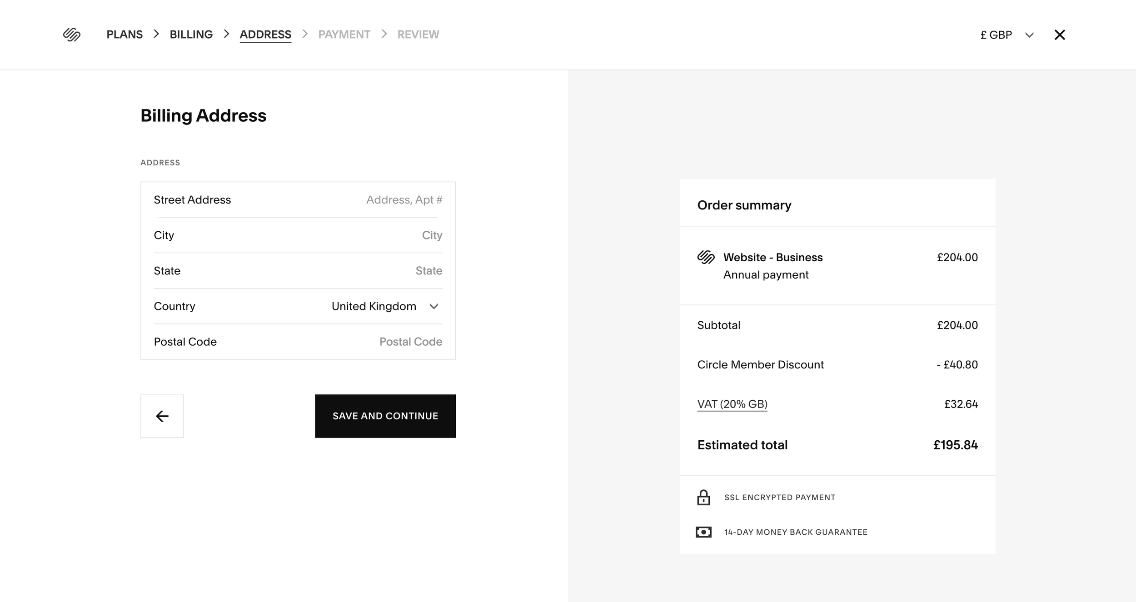Click the money back guarantee cash icon

703,532
